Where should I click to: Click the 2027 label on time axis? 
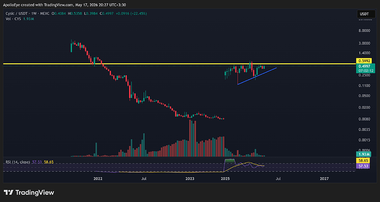pyautogui.click(x=324, y=178)
